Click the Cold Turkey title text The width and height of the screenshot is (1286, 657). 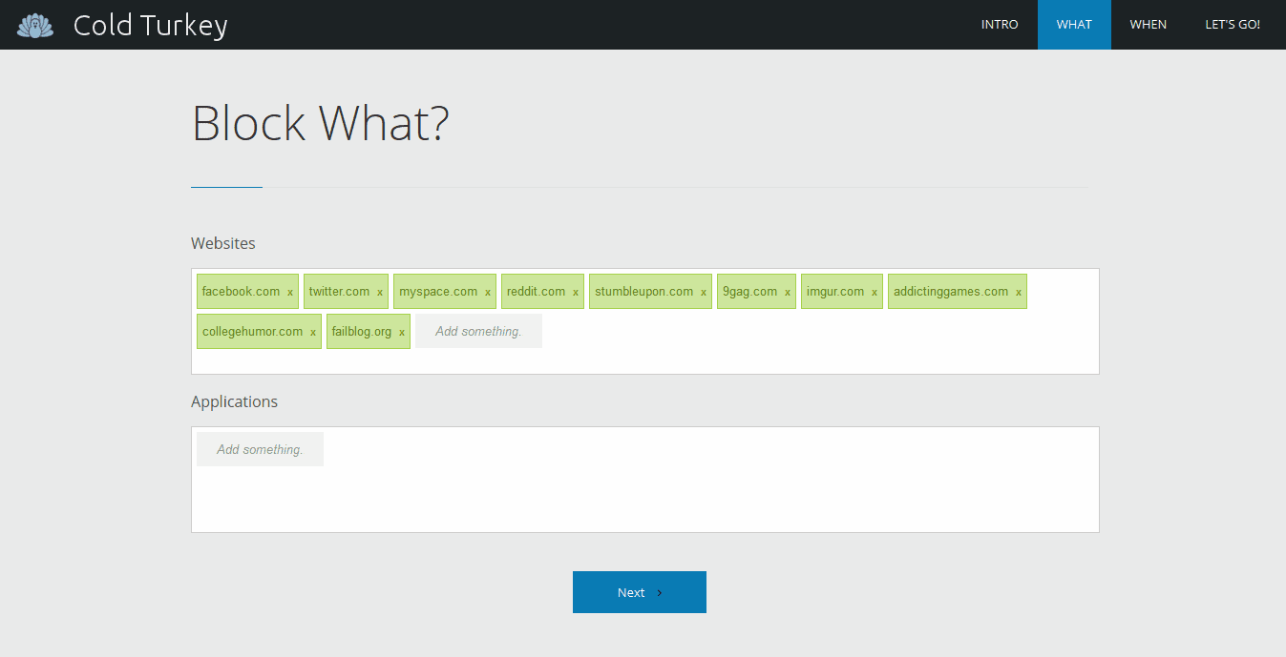pos(150,26)
